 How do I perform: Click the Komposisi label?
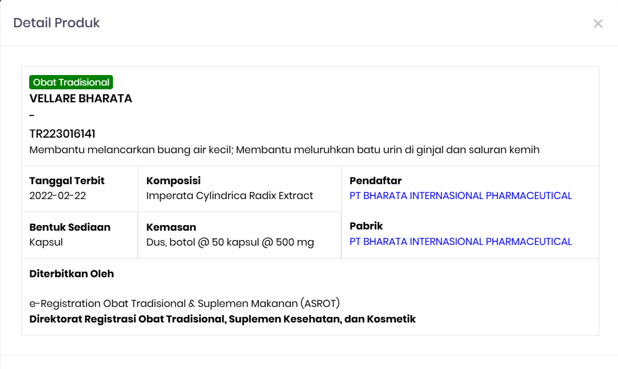[x=171, y=180]
